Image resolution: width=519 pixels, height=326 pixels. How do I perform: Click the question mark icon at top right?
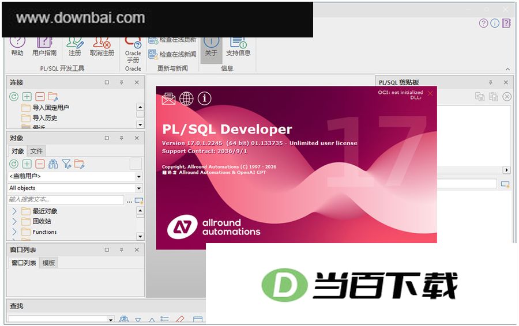pos(484,23)
